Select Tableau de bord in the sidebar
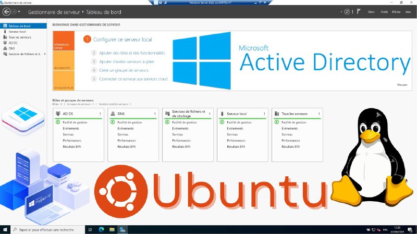Screen dimensions: 417x234 23,25
